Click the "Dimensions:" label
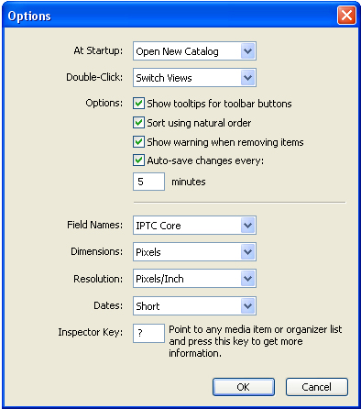Image resolution: width=361 pixels, height=409 pixels. [96, 251]
